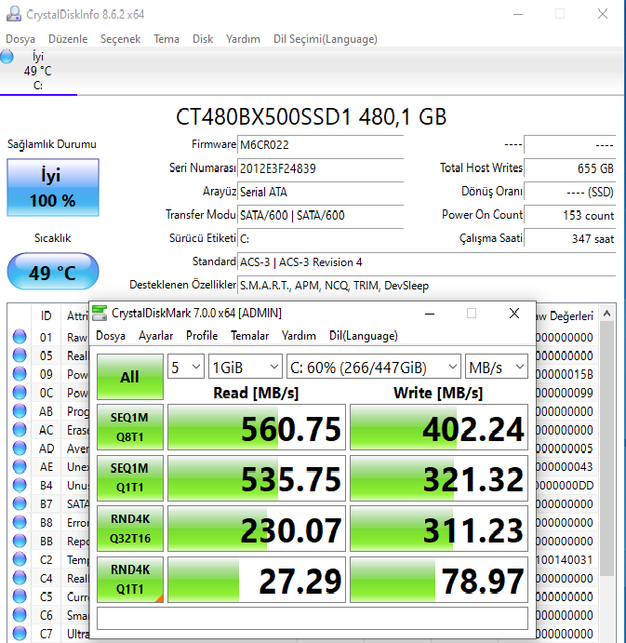Open the MB/s unit dropdown

(x=496, y=367)
